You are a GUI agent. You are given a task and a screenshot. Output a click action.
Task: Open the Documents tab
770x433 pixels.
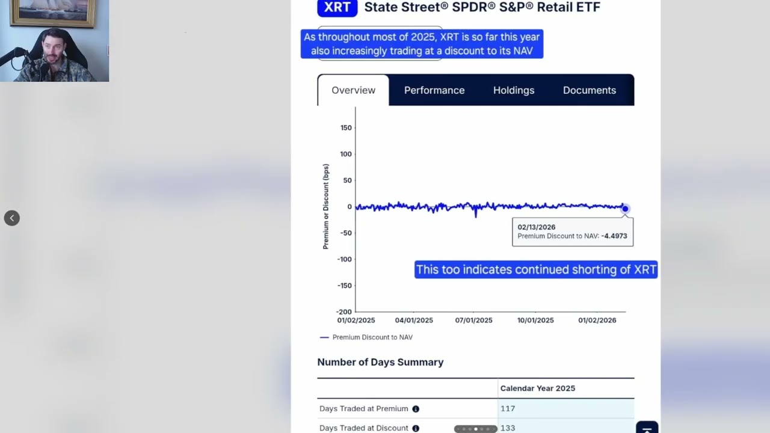(x=590, y=90)
